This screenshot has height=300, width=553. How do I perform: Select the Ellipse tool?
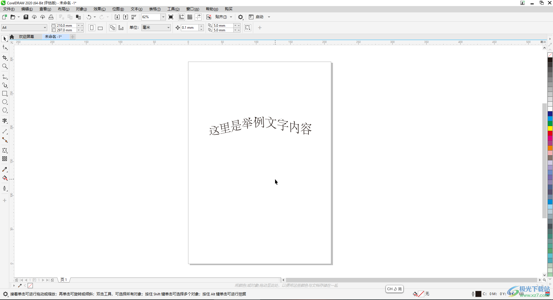[5, 102]
